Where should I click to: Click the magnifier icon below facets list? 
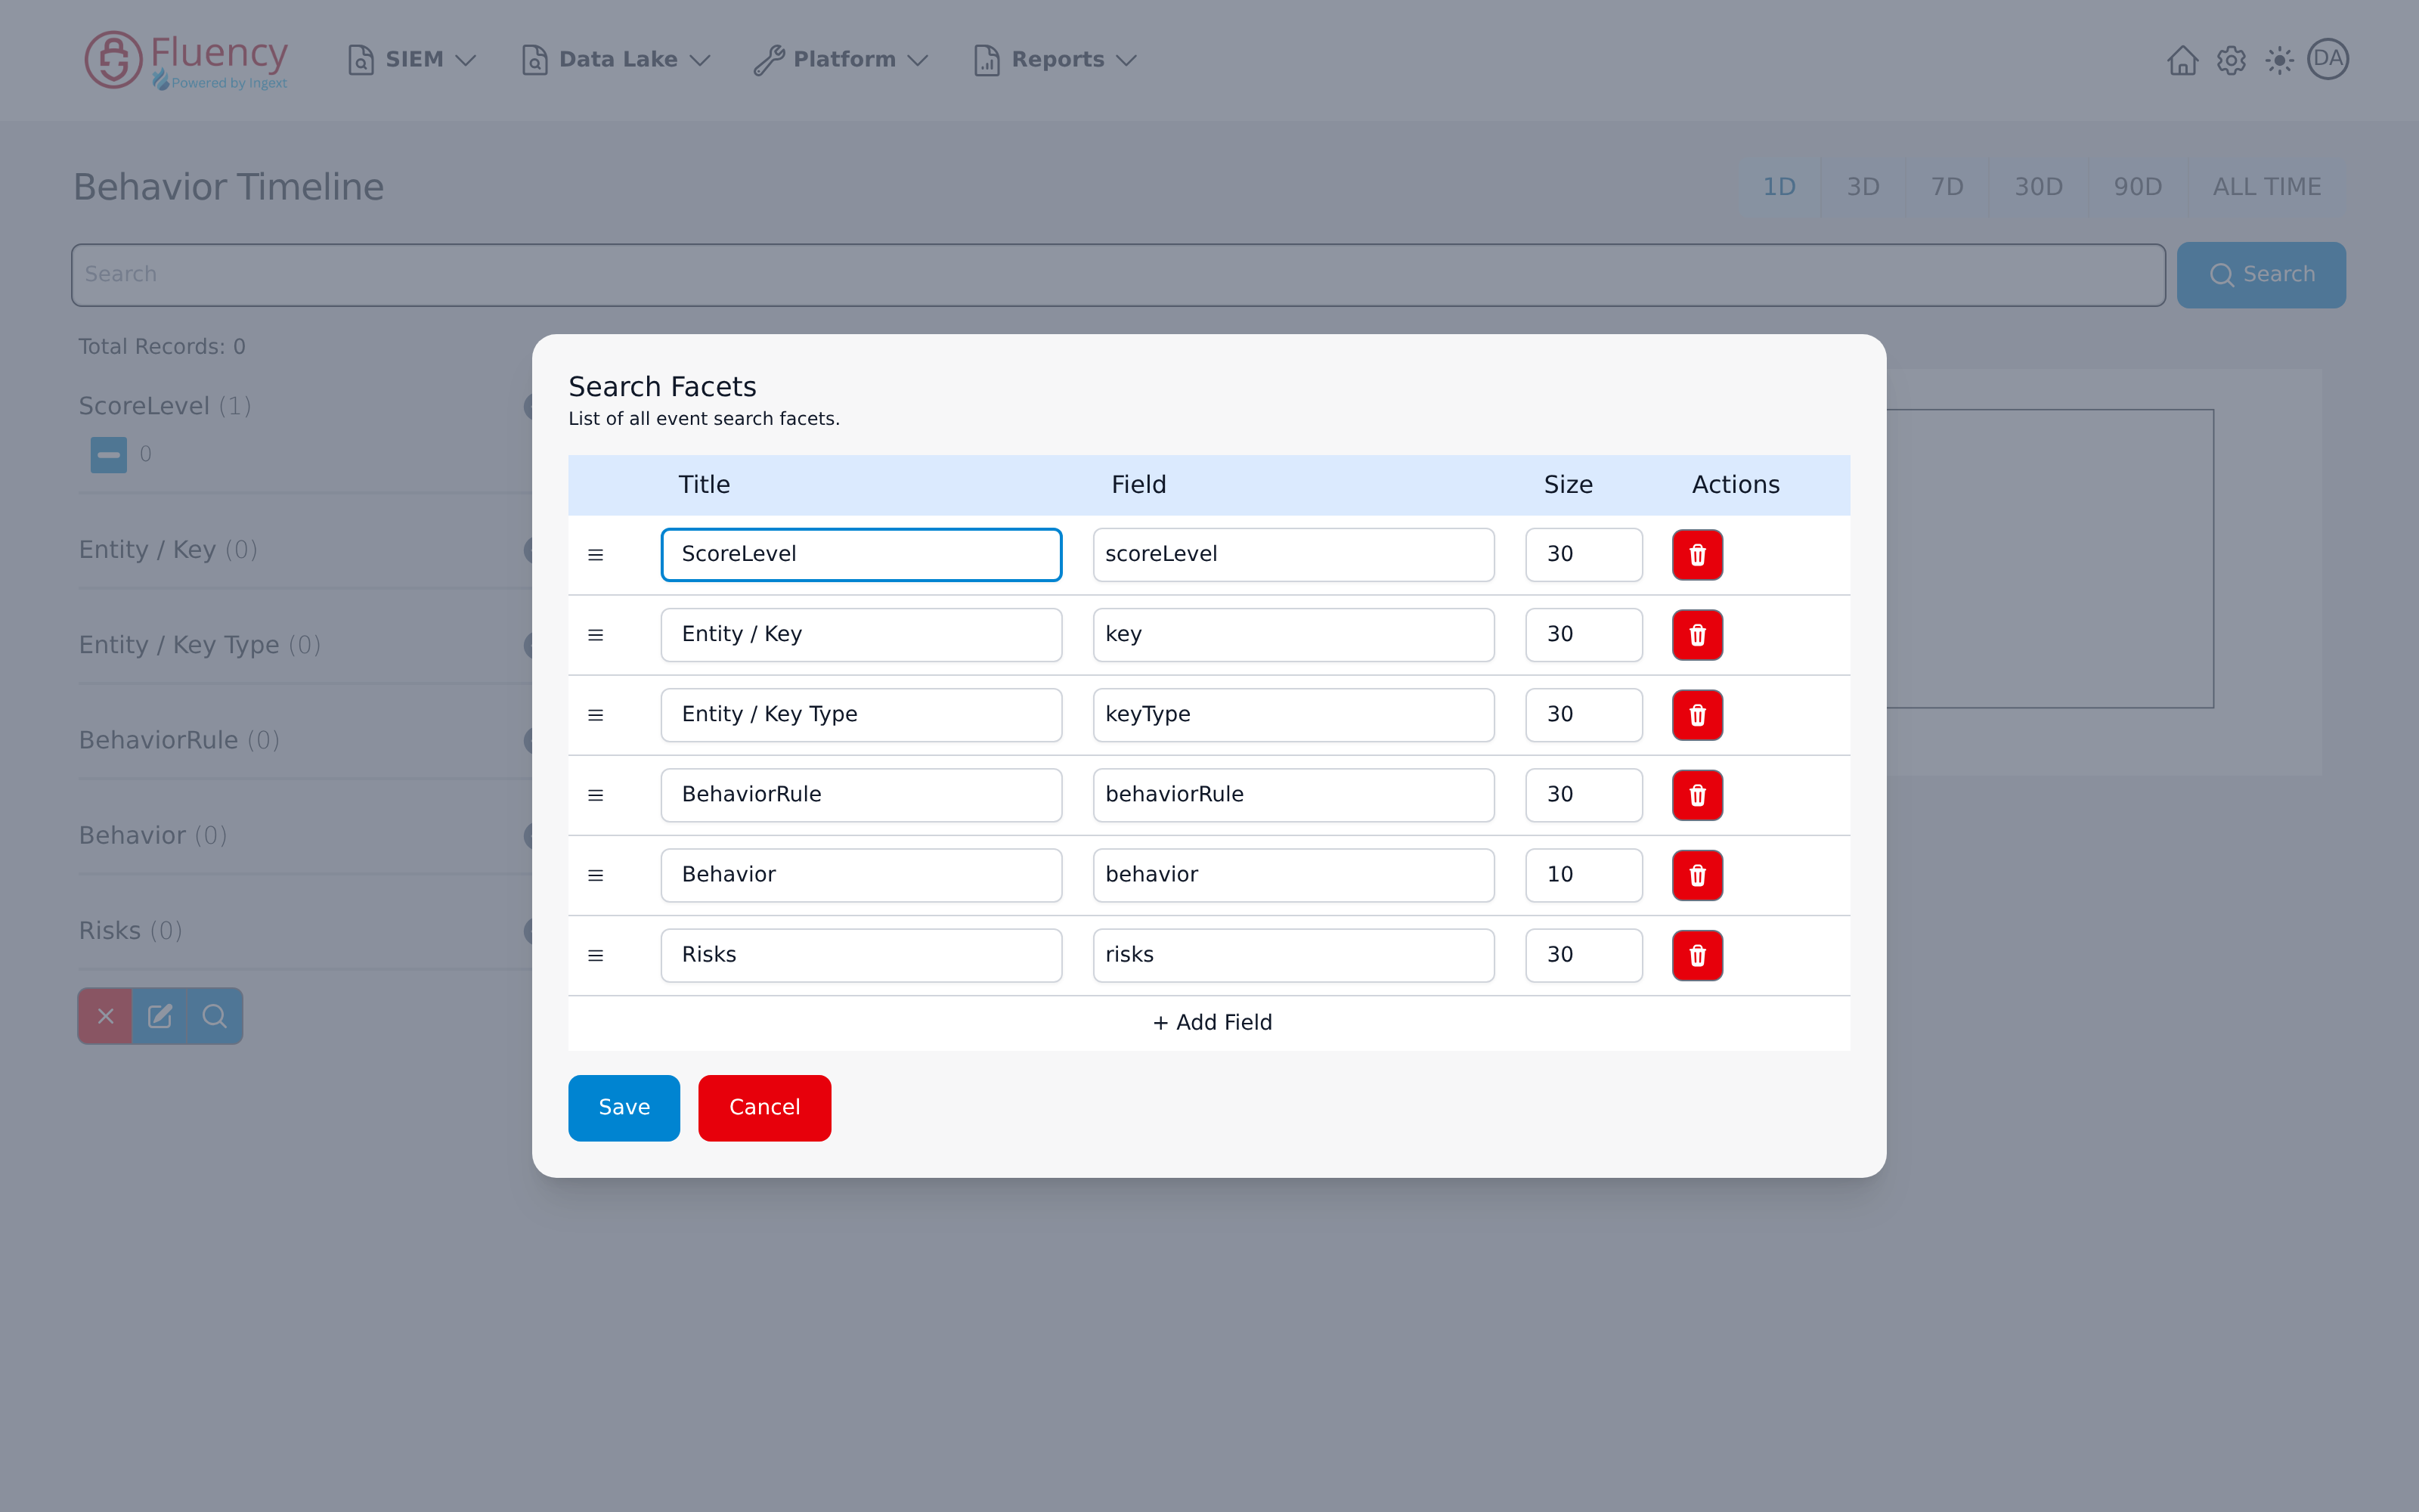215,1016
